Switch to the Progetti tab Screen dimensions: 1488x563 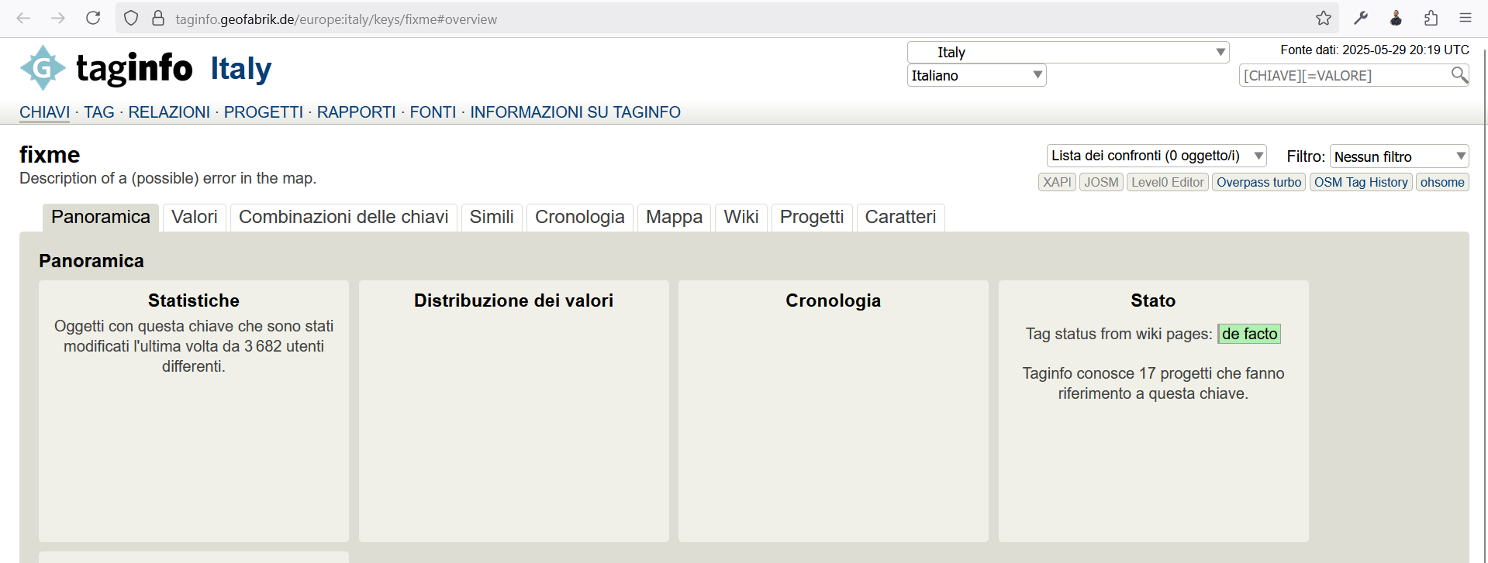tap(812, 217)
